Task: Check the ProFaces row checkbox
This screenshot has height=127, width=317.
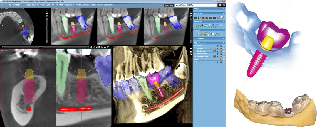Action: pyautogui.click(x=224, y=62)
